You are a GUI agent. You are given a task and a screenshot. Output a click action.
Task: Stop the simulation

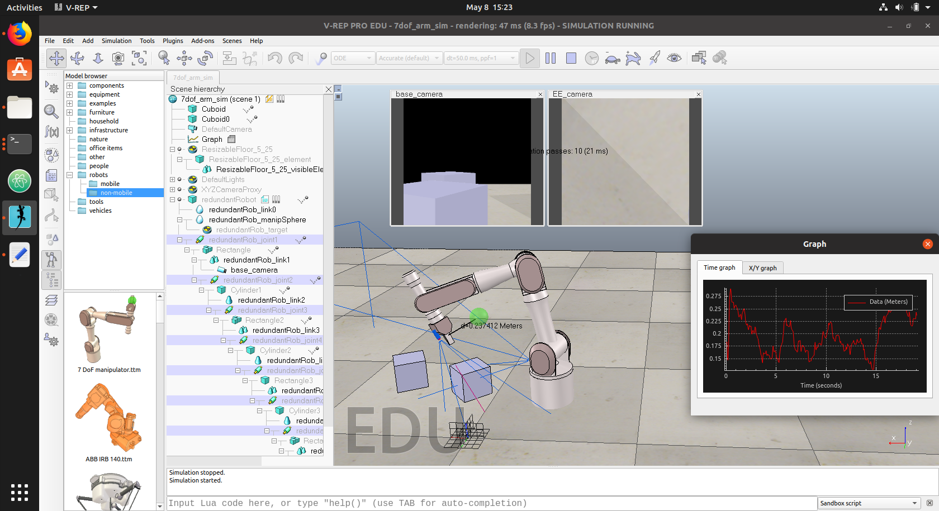[571, 58]
